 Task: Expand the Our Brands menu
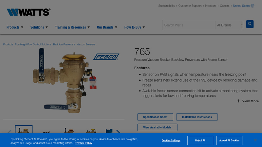(107, 27)
